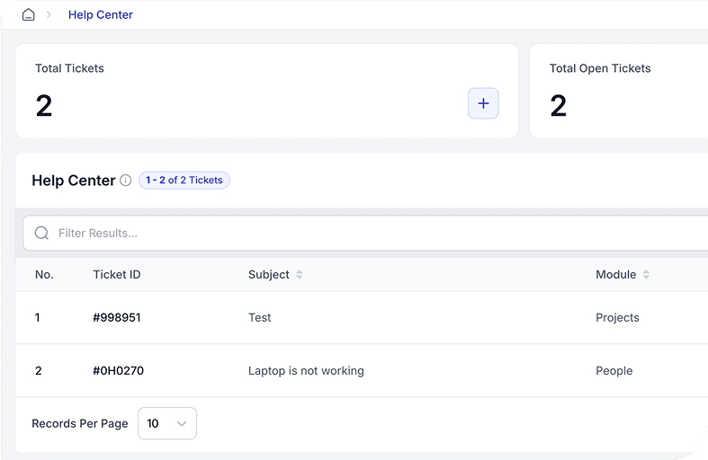The image size is (708, 460).
Task: Click the Ticket ID column header
Action: click(117, 275)
